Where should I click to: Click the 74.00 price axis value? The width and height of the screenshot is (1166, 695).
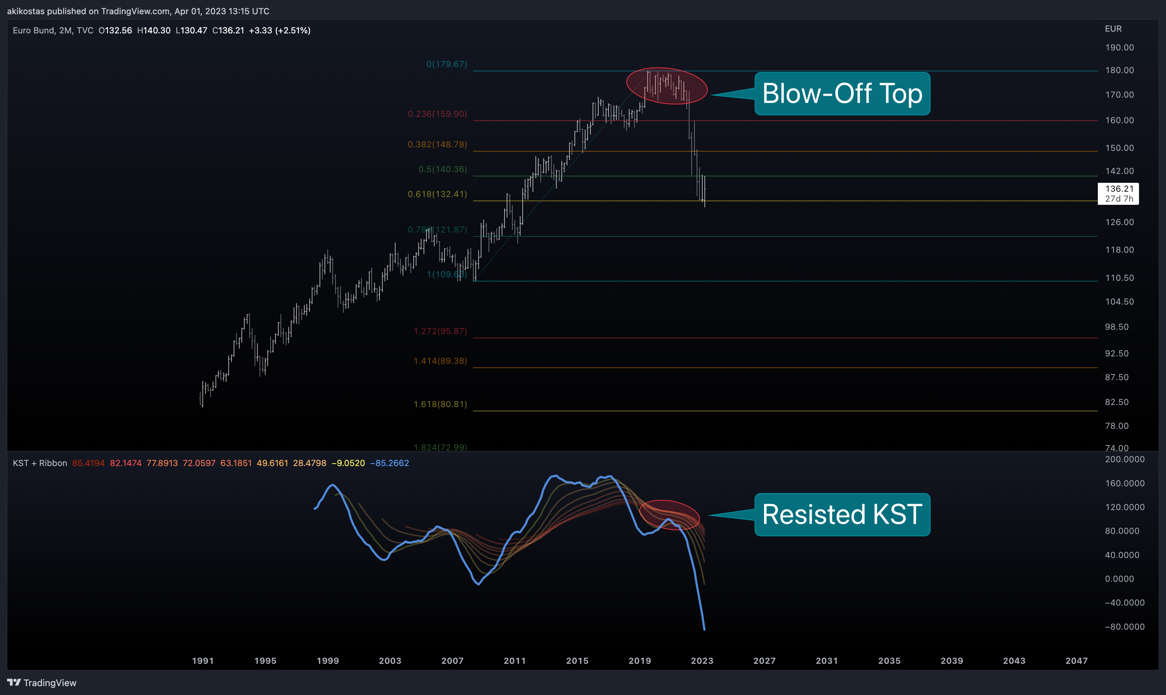[x=1116, y=448]
